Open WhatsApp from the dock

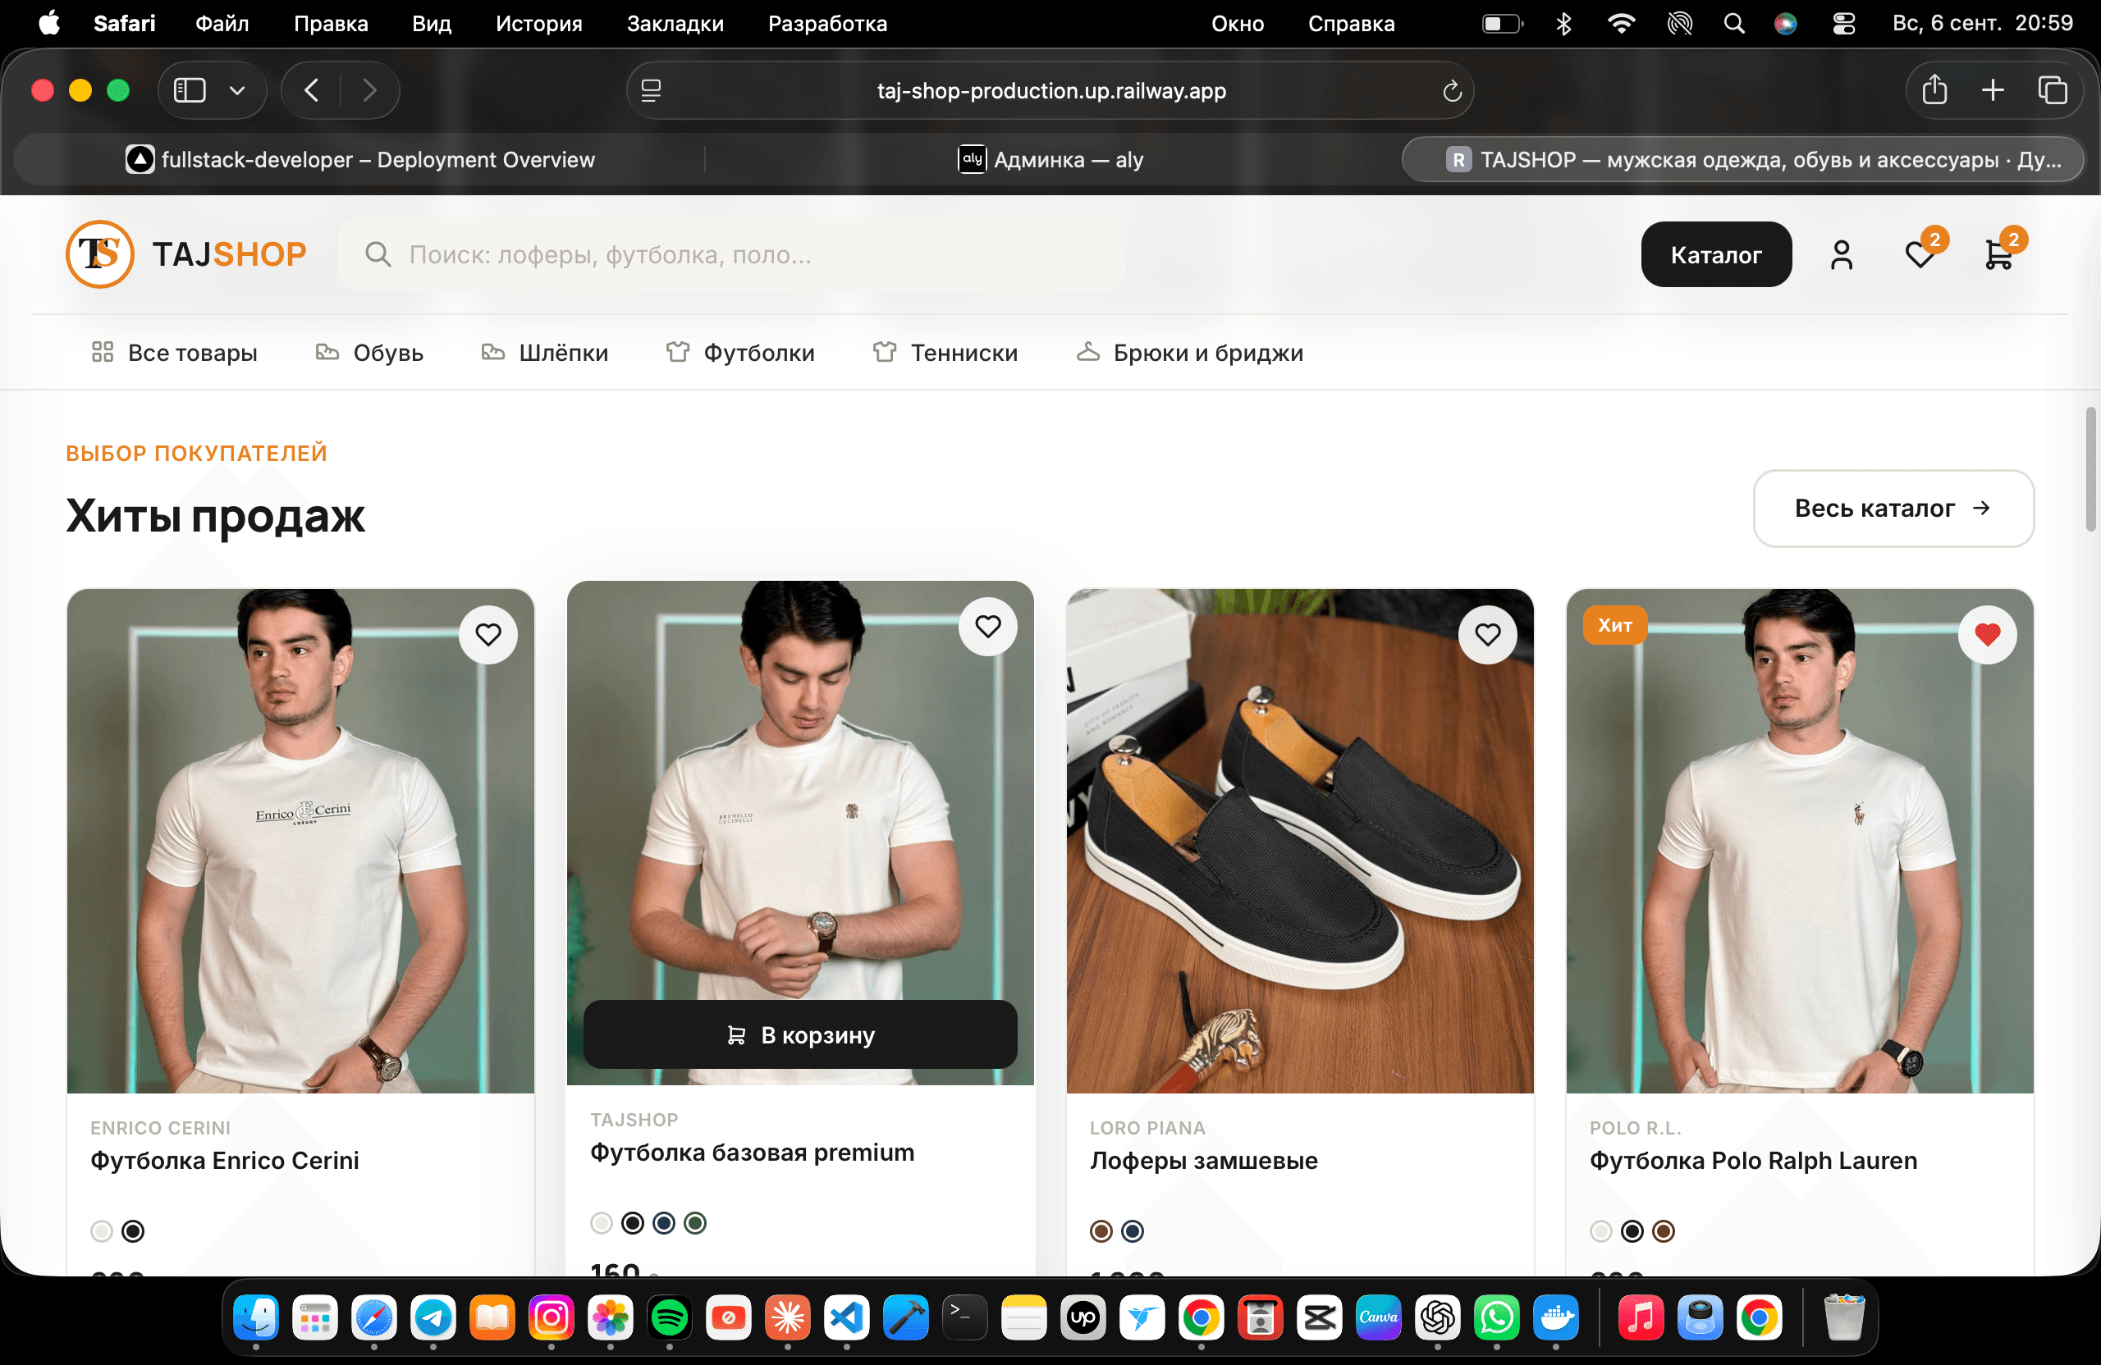(x=1496, y=1318)
